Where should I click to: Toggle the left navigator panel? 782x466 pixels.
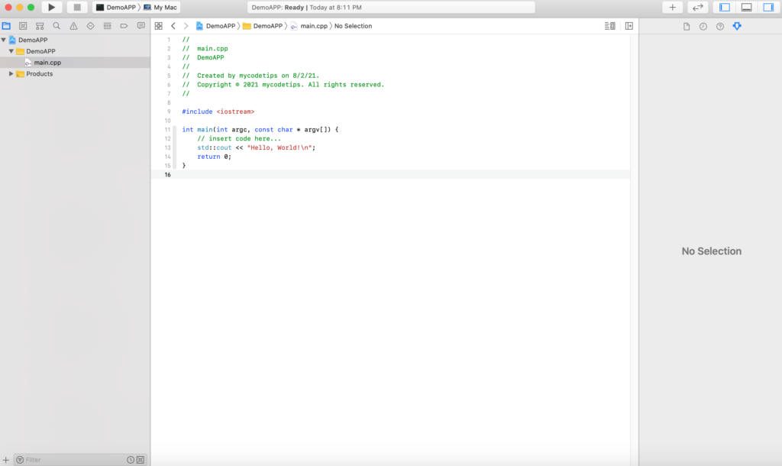tap(725, 8)
